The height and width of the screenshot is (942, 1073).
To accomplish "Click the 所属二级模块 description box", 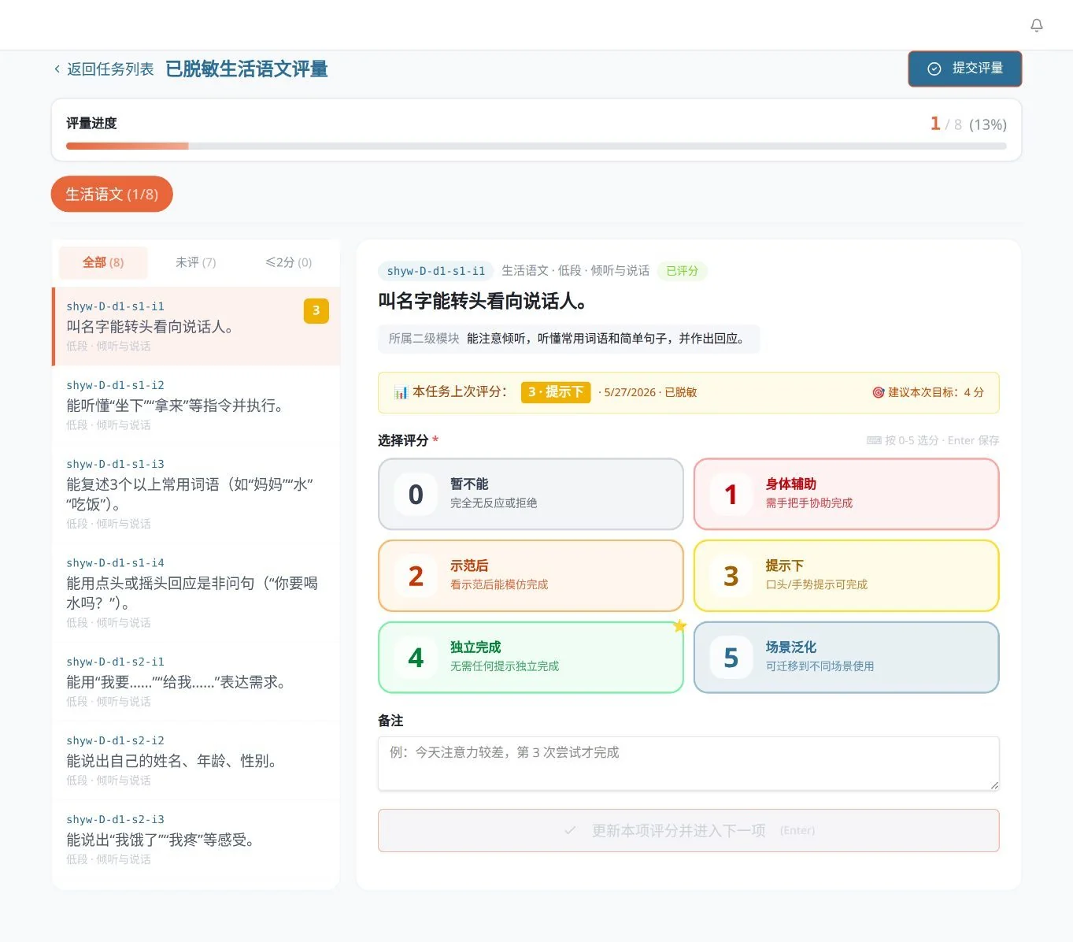I will click(568, 339).
